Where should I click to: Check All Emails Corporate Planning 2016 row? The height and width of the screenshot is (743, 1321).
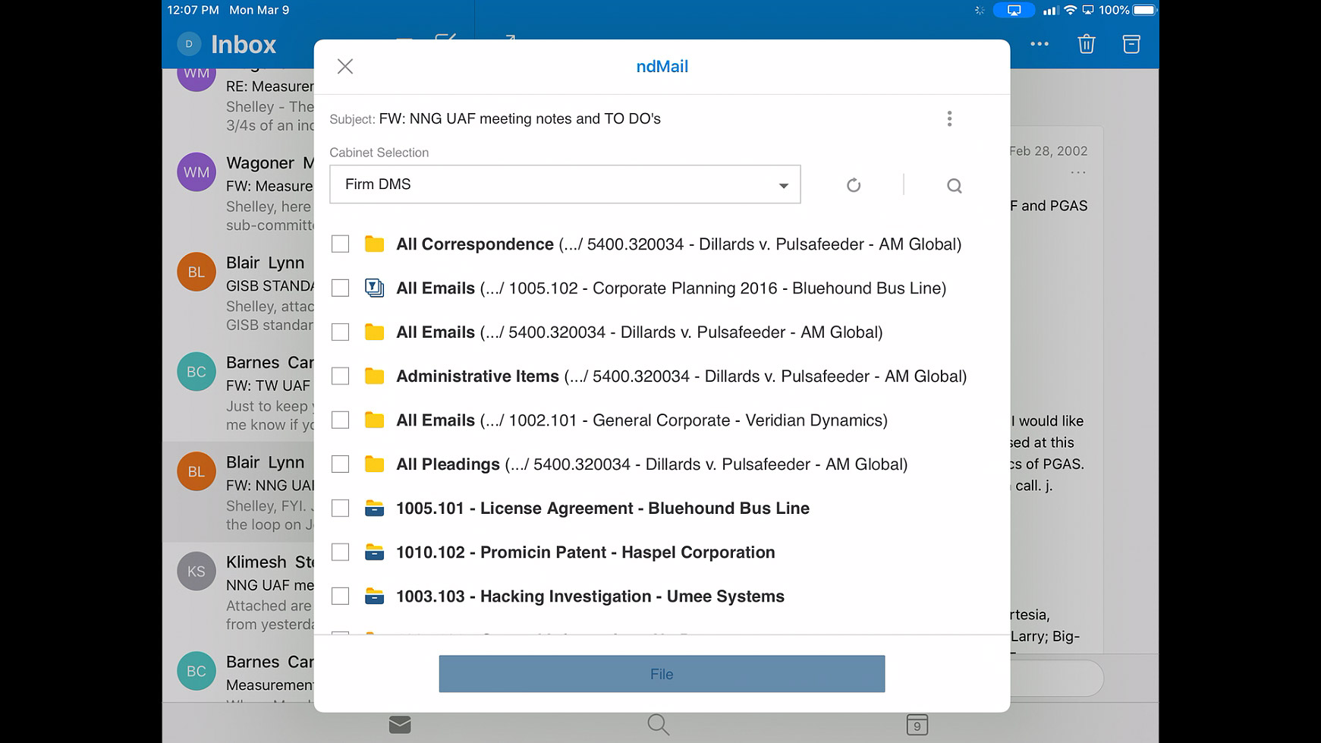[341, 288]
